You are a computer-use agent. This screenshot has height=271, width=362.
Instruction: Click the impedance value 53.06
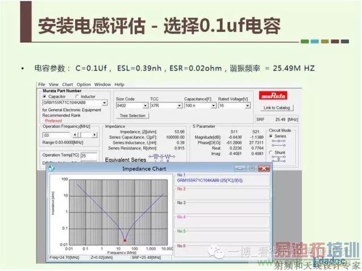point(180,132)
